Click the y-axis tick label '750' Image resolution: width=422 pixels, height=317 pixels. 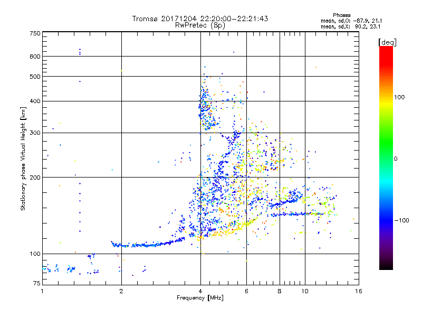coord(35,33)
